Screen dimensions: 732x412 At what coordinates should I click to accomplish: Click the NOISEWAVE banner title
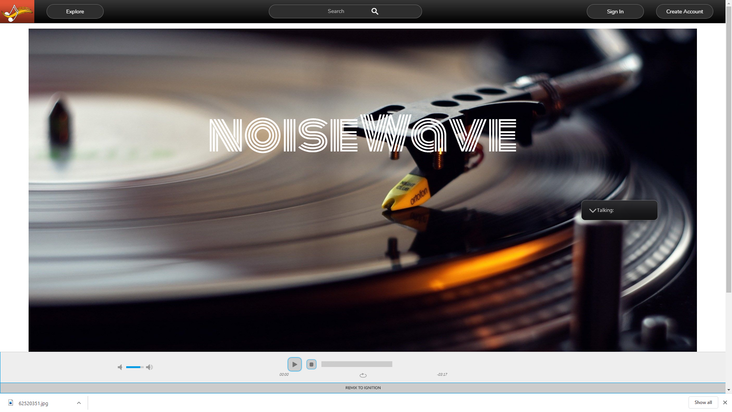(363, 134)
